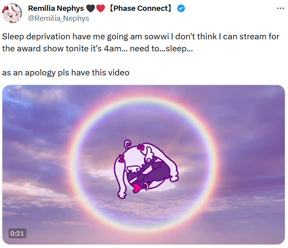The width and height of the screenshot is (288, 248).
Task: Click the white wing on the chibi
Action: click(x=133, y=169)
